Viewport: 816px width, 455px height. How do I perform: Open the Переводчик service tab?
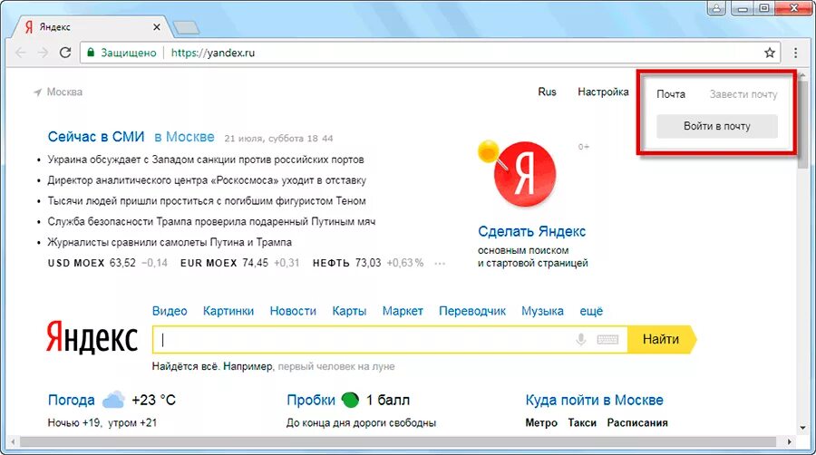472,311
